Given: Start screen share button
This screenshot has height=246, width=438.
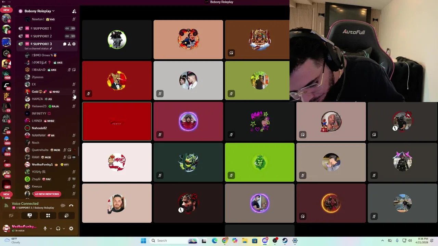Looking at the screenshot, I should [29, 216].
